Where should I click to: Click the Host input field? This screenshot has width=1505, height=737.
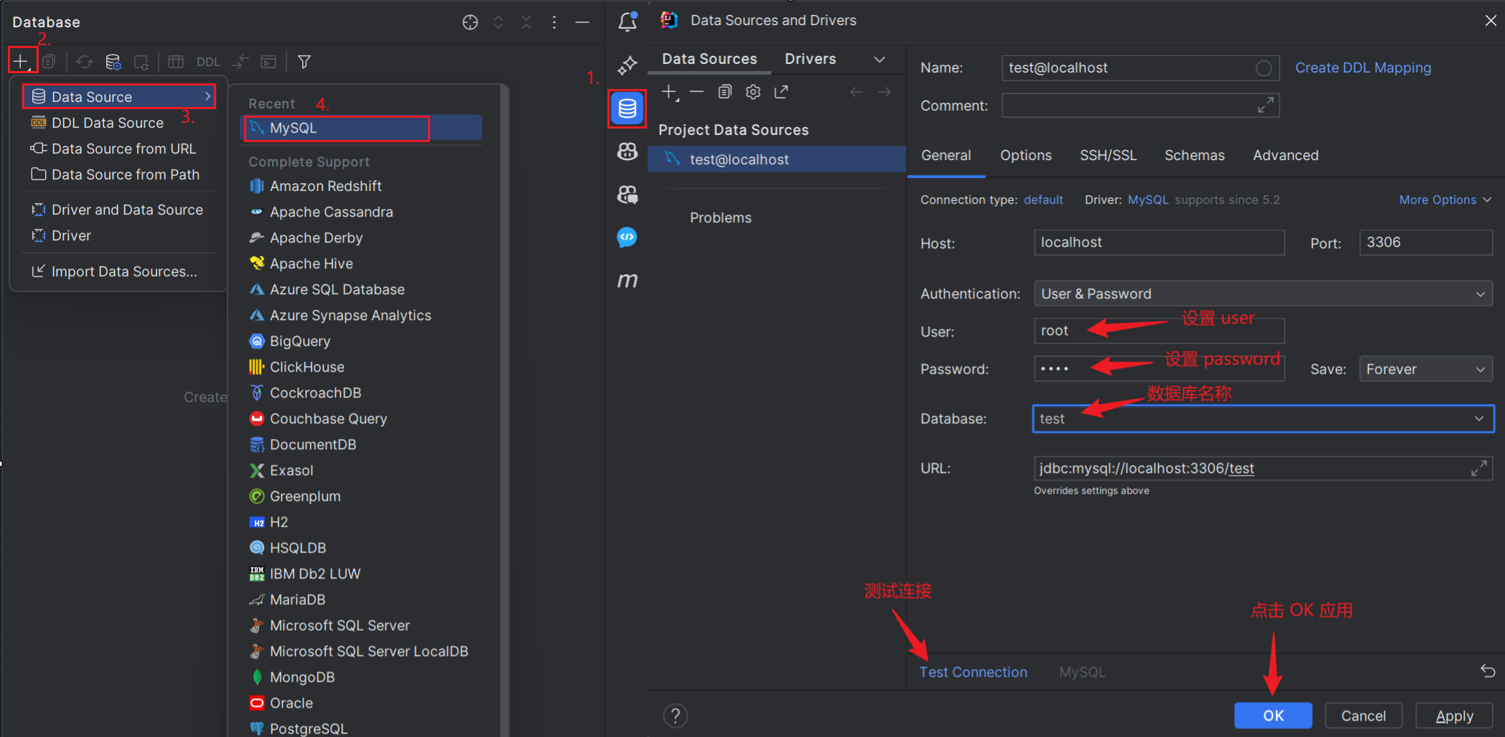coord(1159,243)
